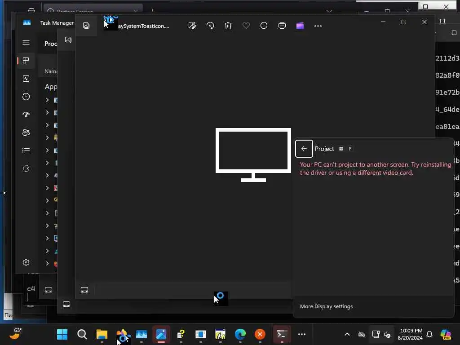460x345 pixels.
Task: Expand the second process row in Task Manager
Action: click(47, 113)
